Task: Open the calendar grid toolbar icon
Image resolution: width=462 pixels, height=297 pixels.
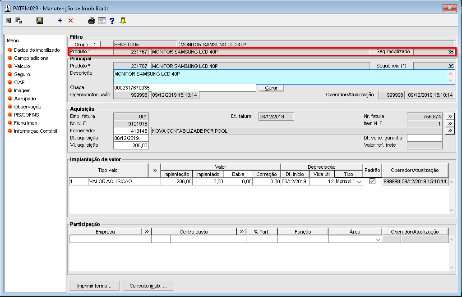Action: [x=102, y=21]
